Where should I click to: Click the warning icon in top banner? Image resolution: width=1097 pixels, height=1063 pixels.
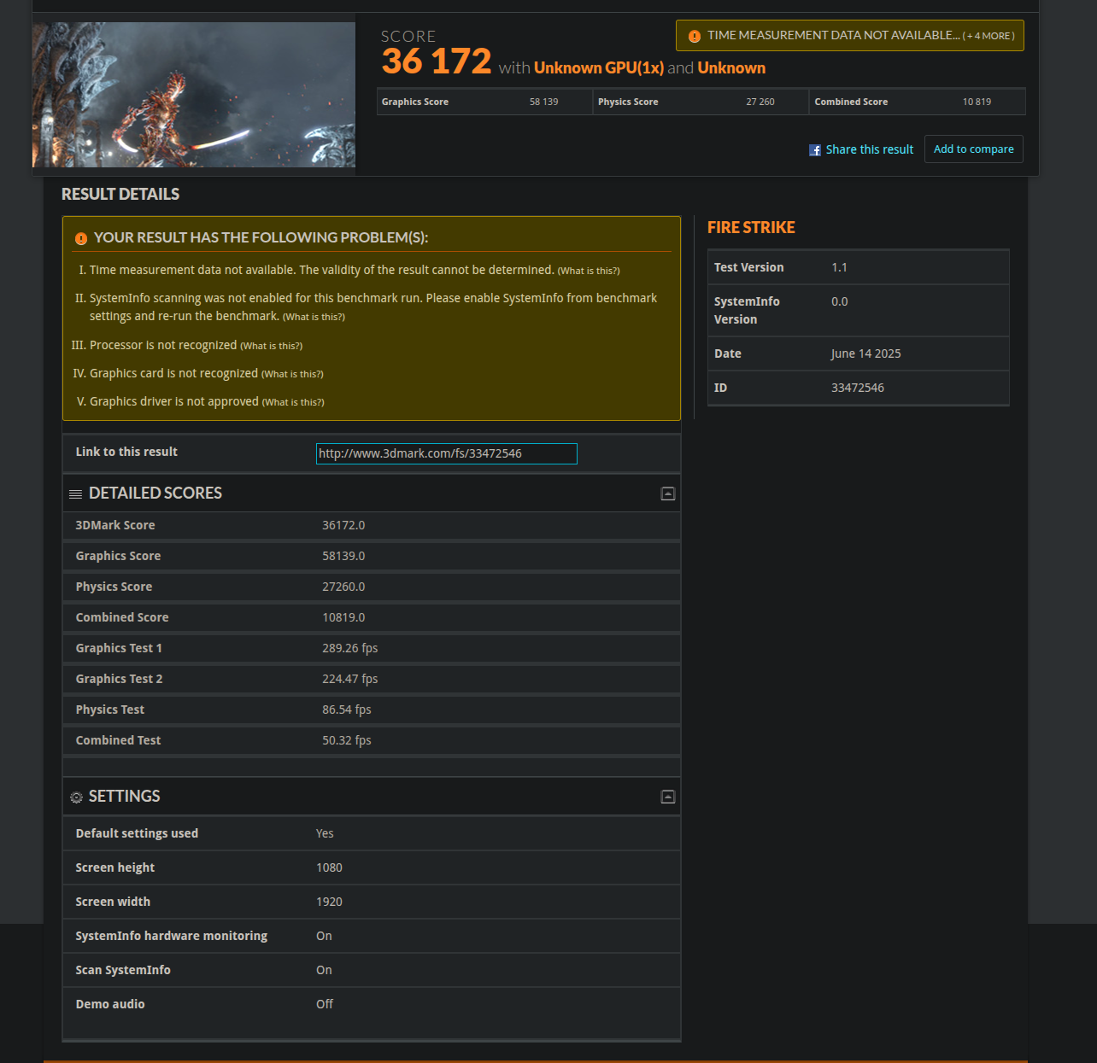pyautogui.click(x=695, y=36)
